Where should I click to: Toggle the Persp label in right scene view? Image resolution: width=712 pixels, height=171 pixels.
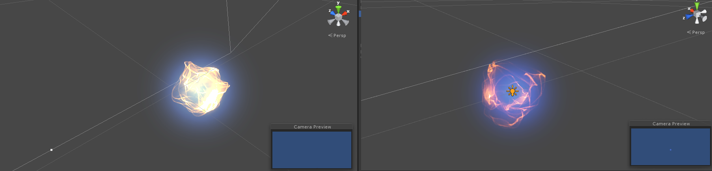pyautogui.click(x=696, y=32)
